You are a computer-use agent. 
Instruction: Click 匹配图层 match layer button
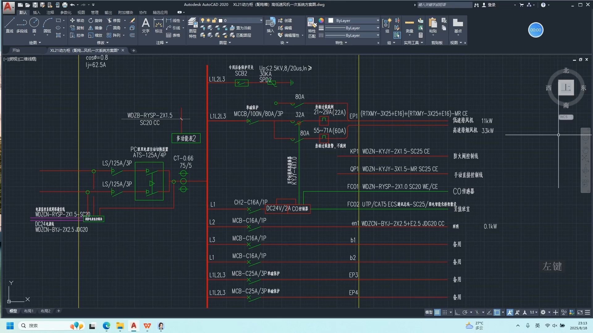click(241, 35)
